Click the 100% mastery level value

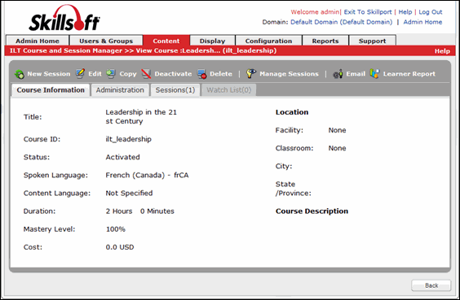(x=116, y=229)
